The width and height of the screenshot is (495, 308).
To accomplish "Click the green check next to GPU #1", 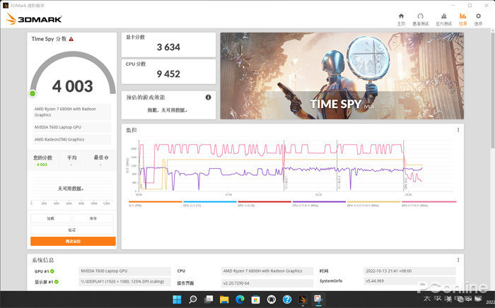I will 52,271.
